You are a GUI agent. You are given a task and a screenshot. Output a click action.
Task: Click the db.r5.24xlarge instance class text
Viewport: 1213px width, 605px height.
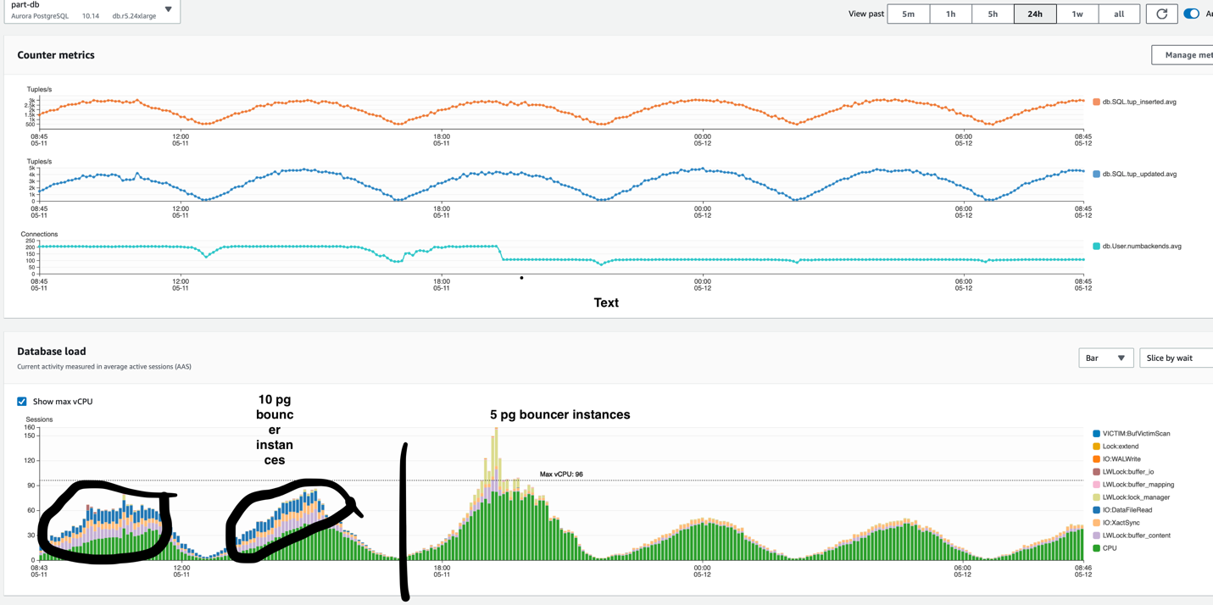(134, 16)
